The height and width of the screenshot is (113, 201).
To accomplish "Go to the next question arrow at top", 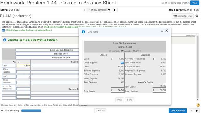I will [115, 10].
